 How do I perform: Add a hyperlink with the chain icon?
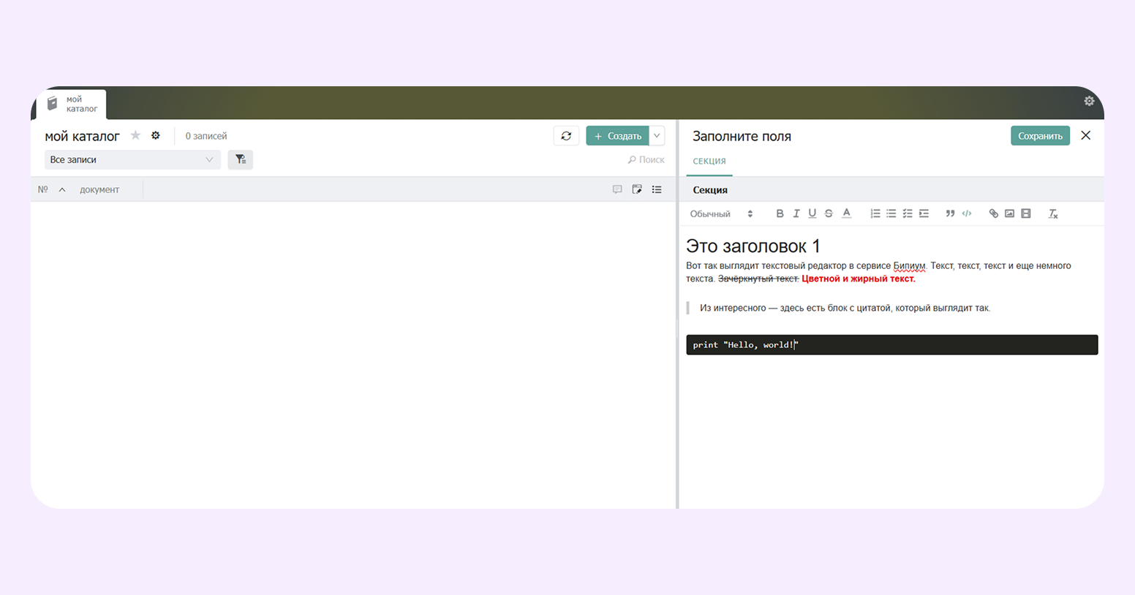coord(993,213)
